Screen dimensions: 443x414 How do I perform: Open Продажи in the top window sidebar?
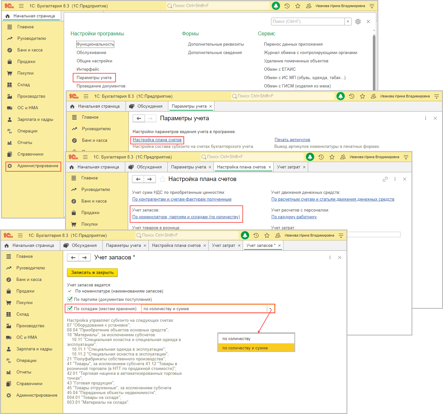26,62
